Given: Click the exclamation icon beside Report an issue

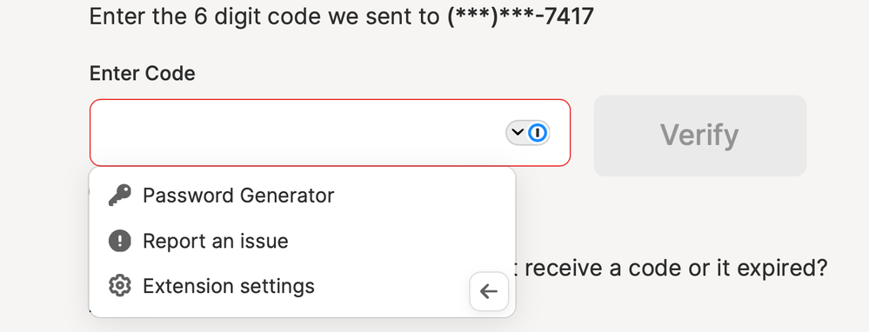Looking at the screenshot, I should [120, 241].
